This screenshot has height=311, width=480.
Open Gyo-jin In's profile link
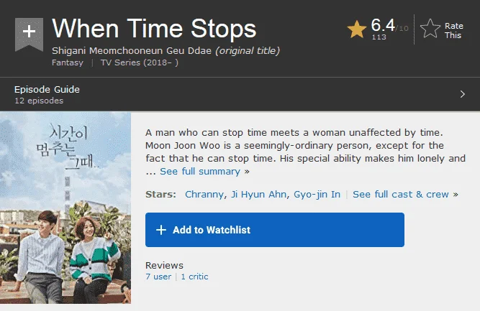coord(317,195)
